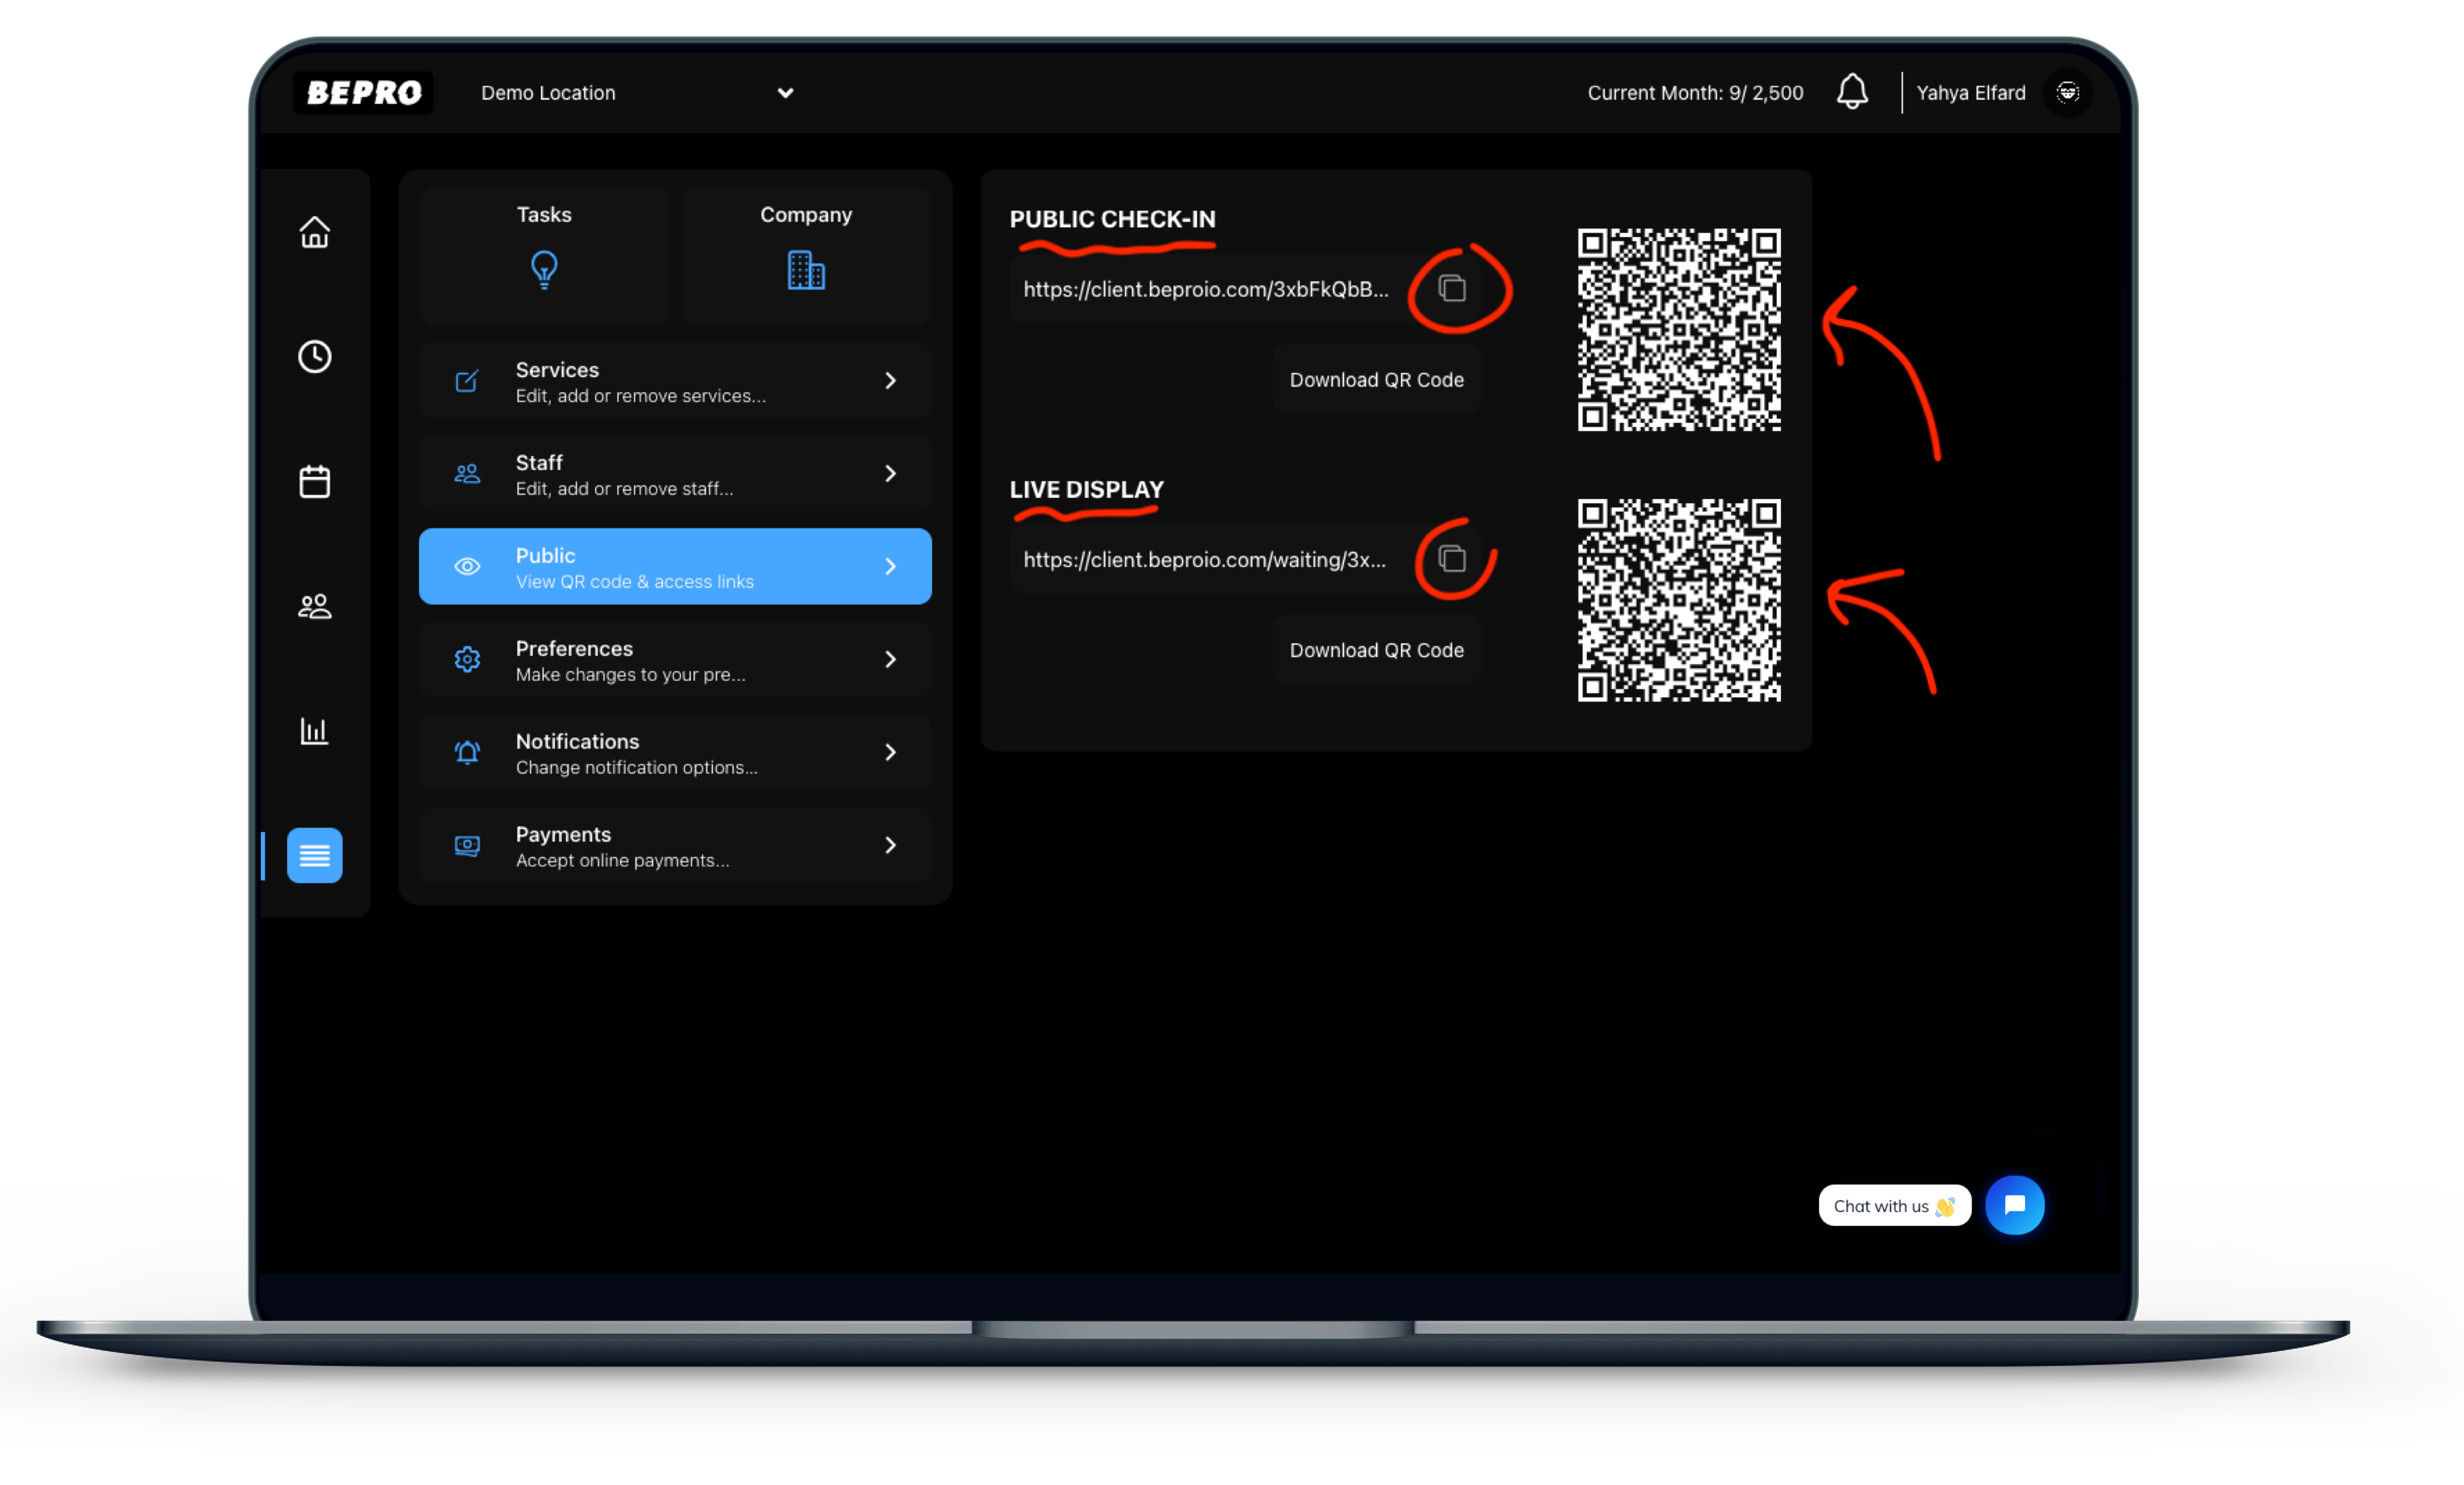Open the Home icon in sidebar
Viewport: 2464px width, 1485px height.
click(315, 232)
